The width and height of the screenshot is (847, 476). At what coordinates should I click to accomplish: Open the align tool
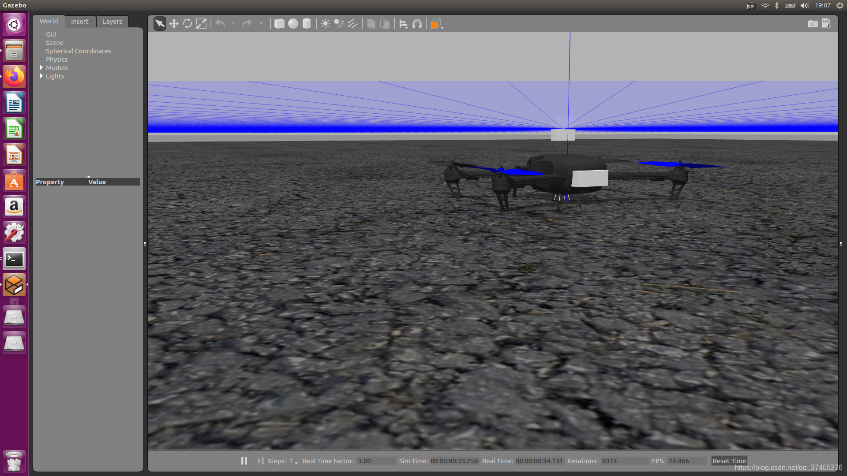[403, 24]
